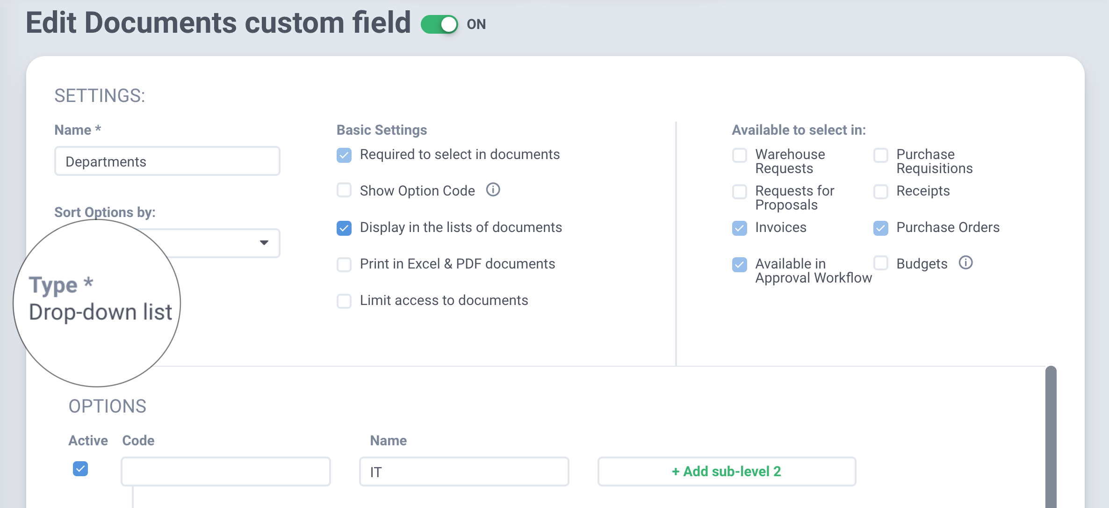Uncheck the Purchase Orders checkbox
This screenshot has width=1109, height=508.
[x=881, y=228]
